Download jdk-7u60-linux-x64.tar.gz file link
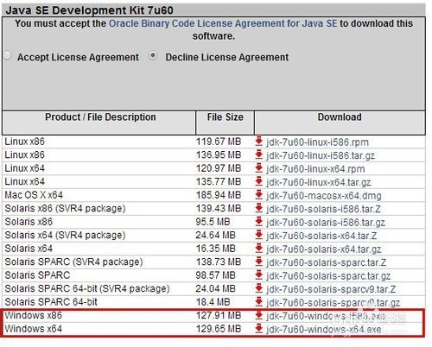Viewport: 432px width, 347px height. 319,182
